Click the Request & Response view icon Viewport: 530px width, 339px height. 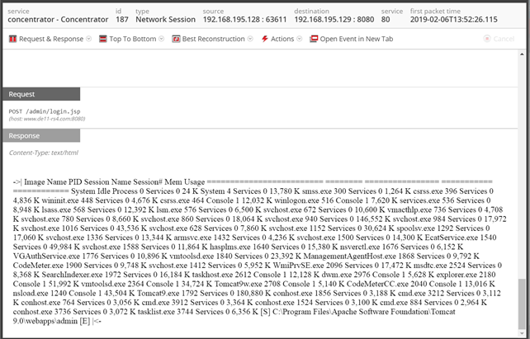13,39
